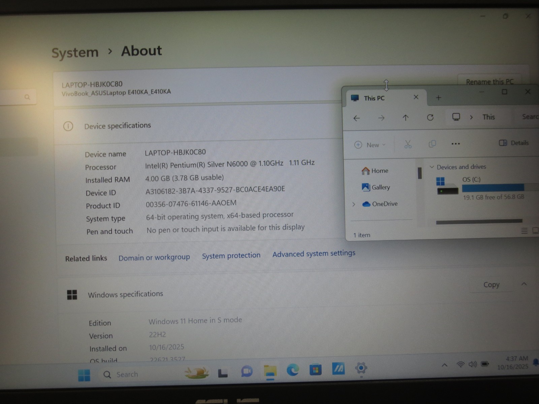Close the This PC tab
The width and height of the screenshot is (539, 404).
pyautogui.click(x=416, y=97)
